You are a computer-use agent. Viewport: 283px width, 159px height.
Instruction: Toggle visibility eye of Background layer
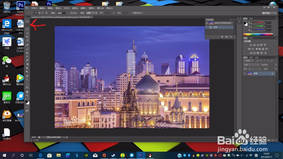click(245, 73)
